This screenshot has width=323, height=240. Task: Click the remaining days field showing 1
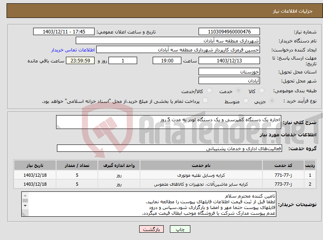(x=123, y=60)
